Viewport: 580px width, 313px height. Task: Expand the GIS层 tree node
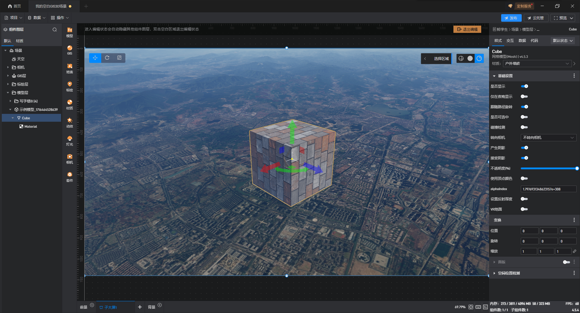(x=8, y=76)
